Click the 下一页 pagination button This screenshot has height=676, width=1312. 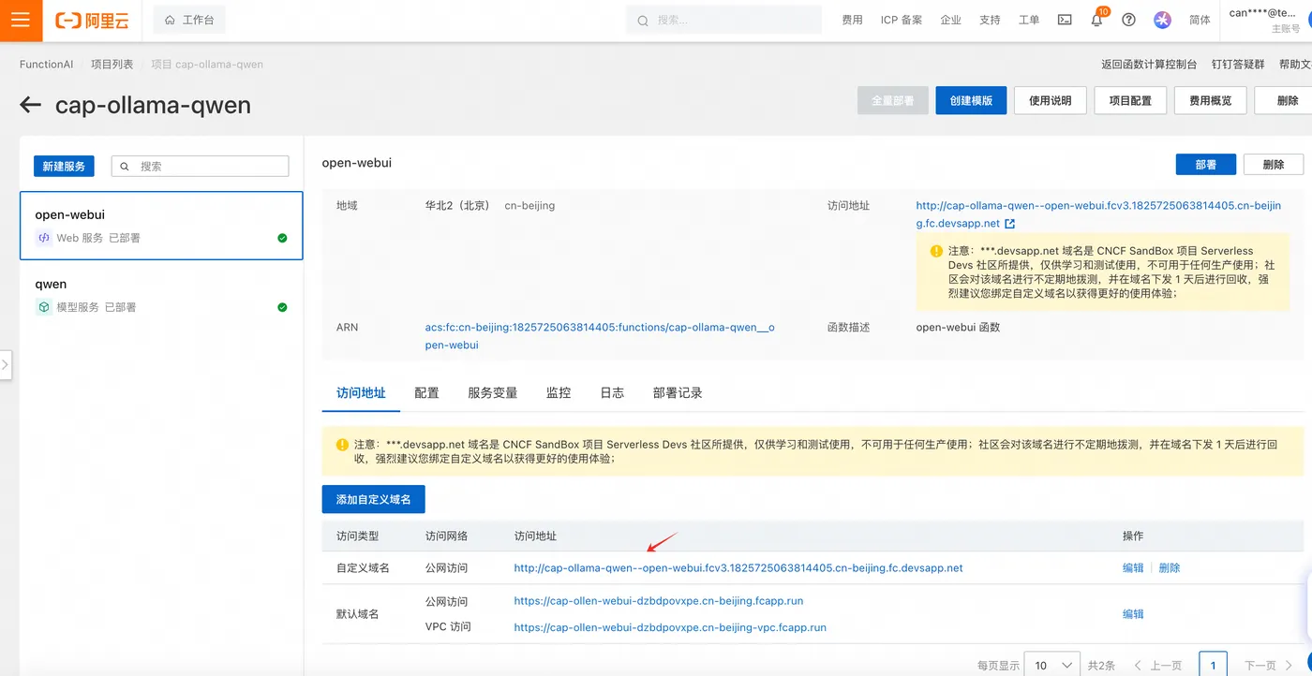tap(1268, 666)
